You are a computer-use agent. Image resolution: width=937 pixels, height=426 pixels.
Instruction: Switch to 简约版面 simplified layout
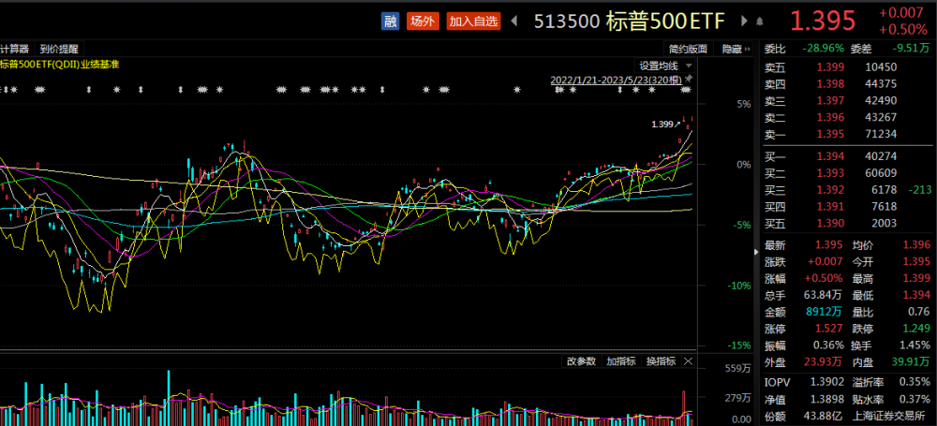pos(689,49)
